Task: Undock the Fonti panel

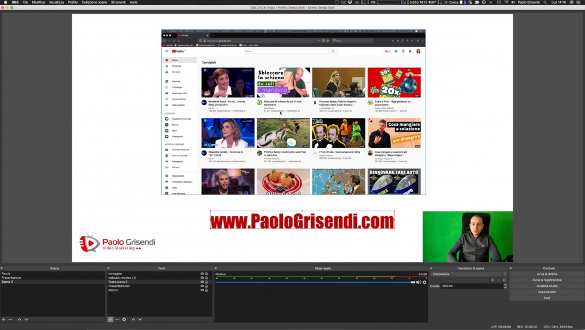Action: click(x=108, y=268)
